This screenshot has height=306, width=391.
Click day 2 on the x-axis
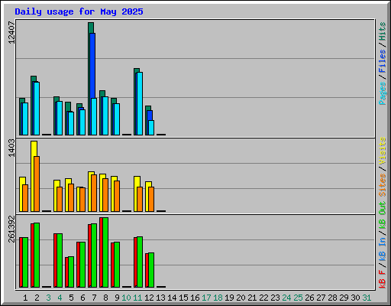[x=37, y=298]
